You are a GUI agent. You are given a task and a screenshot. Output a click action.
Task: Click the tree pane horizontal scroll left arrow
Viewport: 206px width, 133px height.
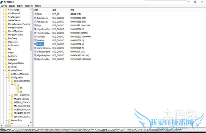point(2,126)
